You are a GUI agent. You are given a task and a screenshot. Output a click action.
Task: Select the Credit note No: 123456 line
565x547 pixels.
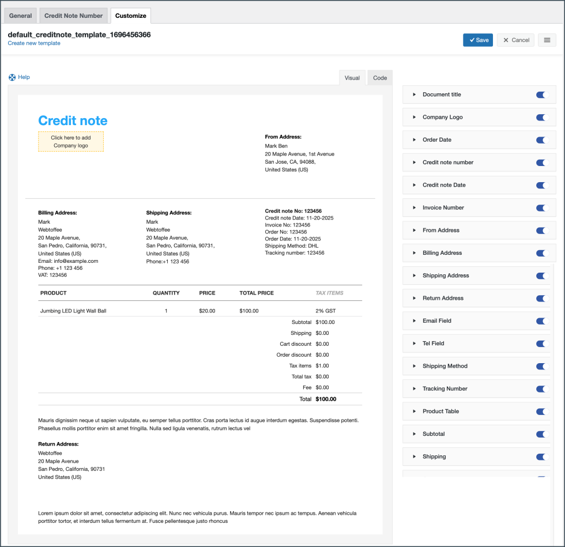293,211
